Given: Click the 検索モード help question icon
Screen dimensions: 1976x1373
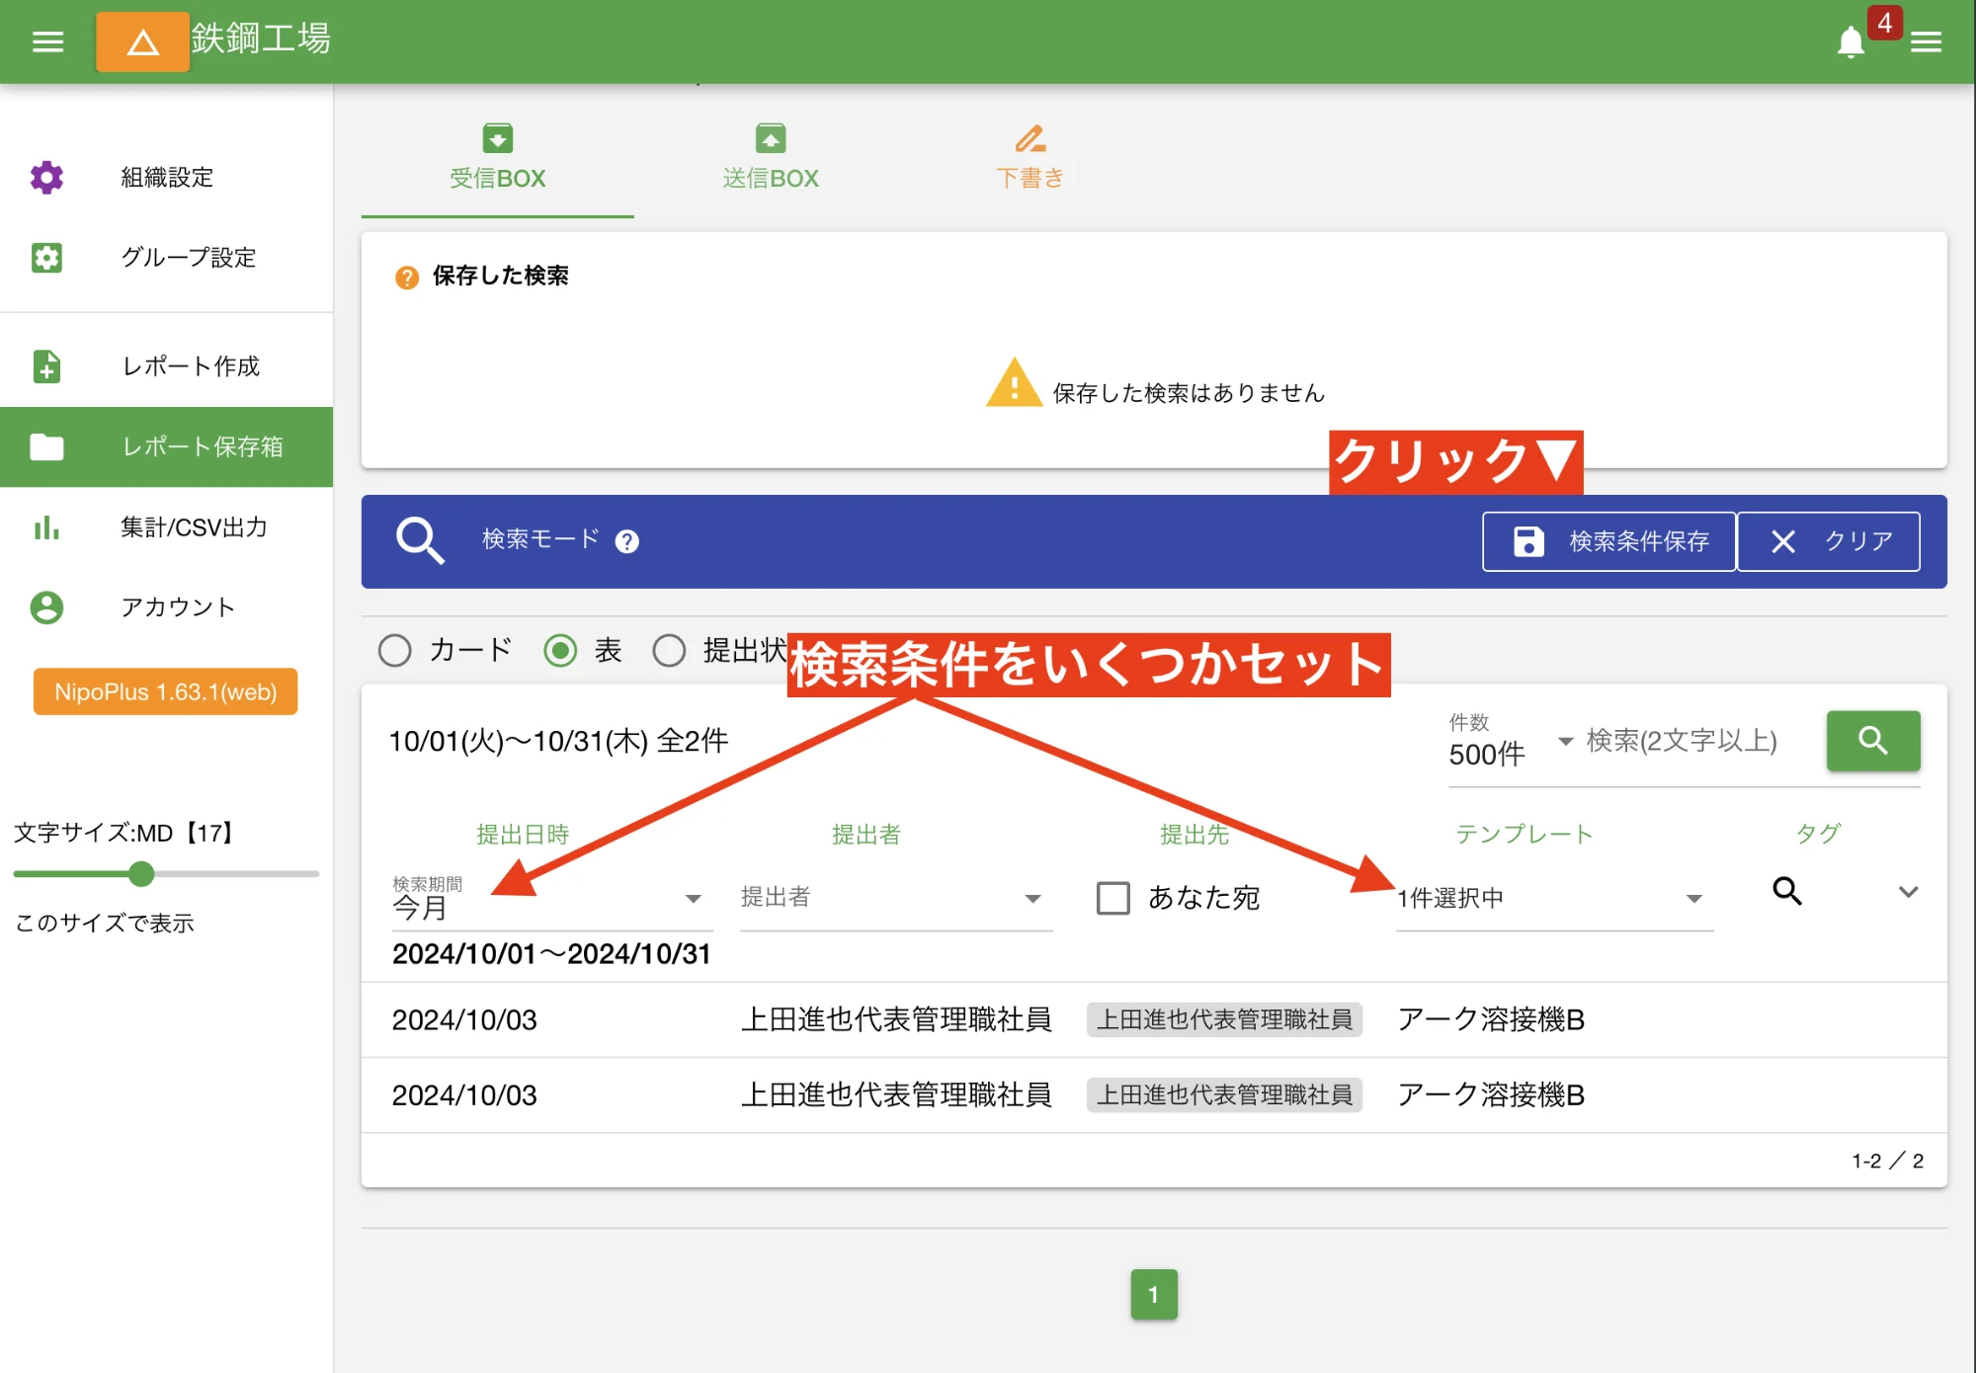Looking at the screenshot, I should 626,541.
